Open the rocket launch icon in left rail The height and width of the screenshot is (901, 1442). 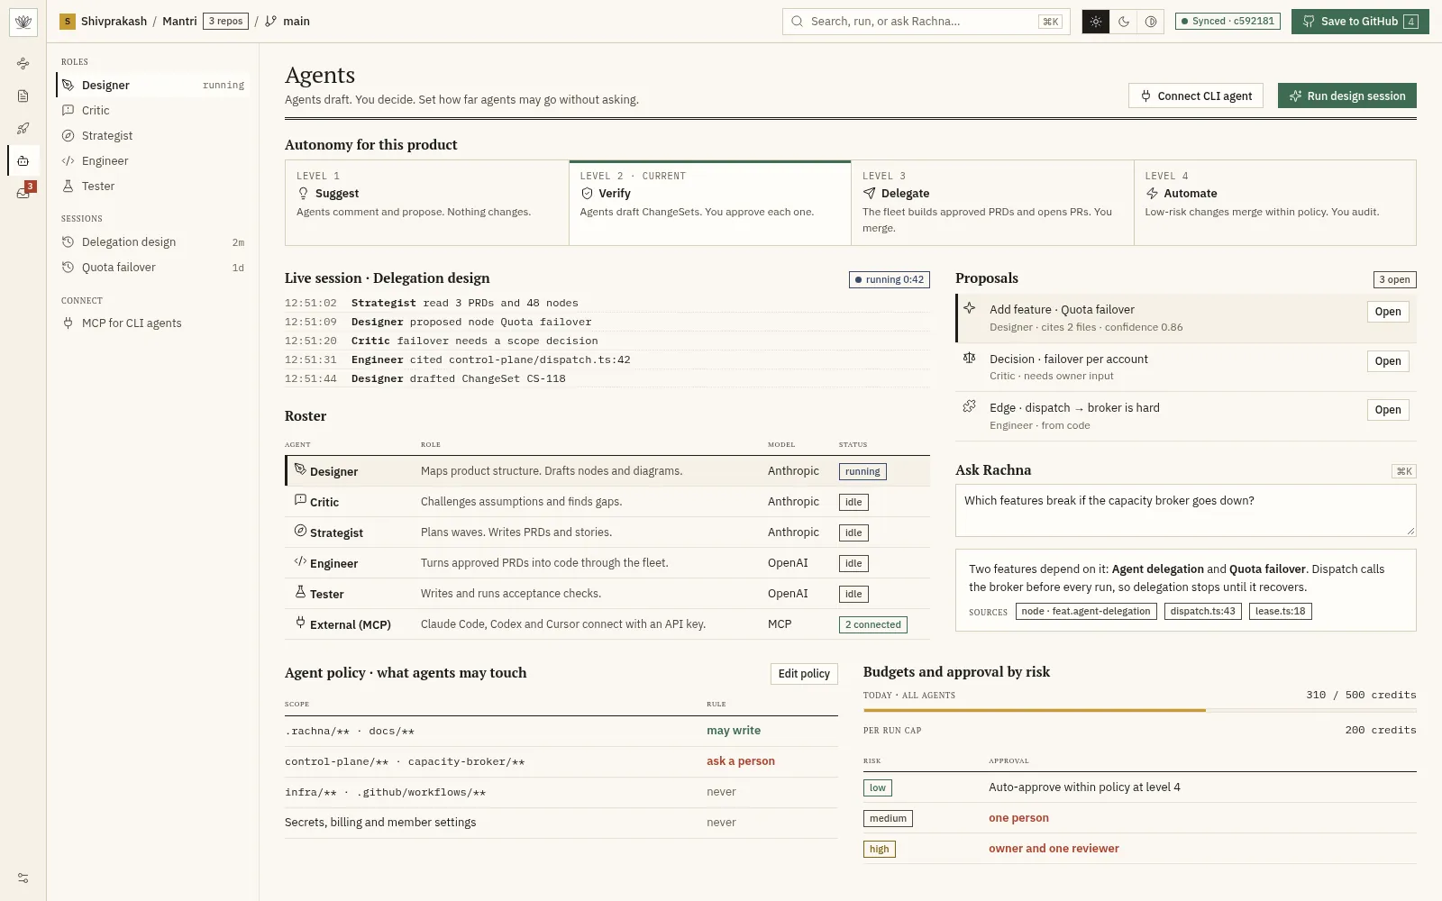tap(23, 128)
